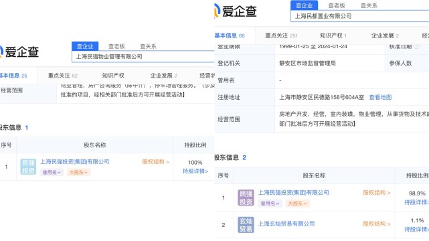
Task: Expand 曾用名 dropdown in left panel shareholder row
Action: click(52, 172)
